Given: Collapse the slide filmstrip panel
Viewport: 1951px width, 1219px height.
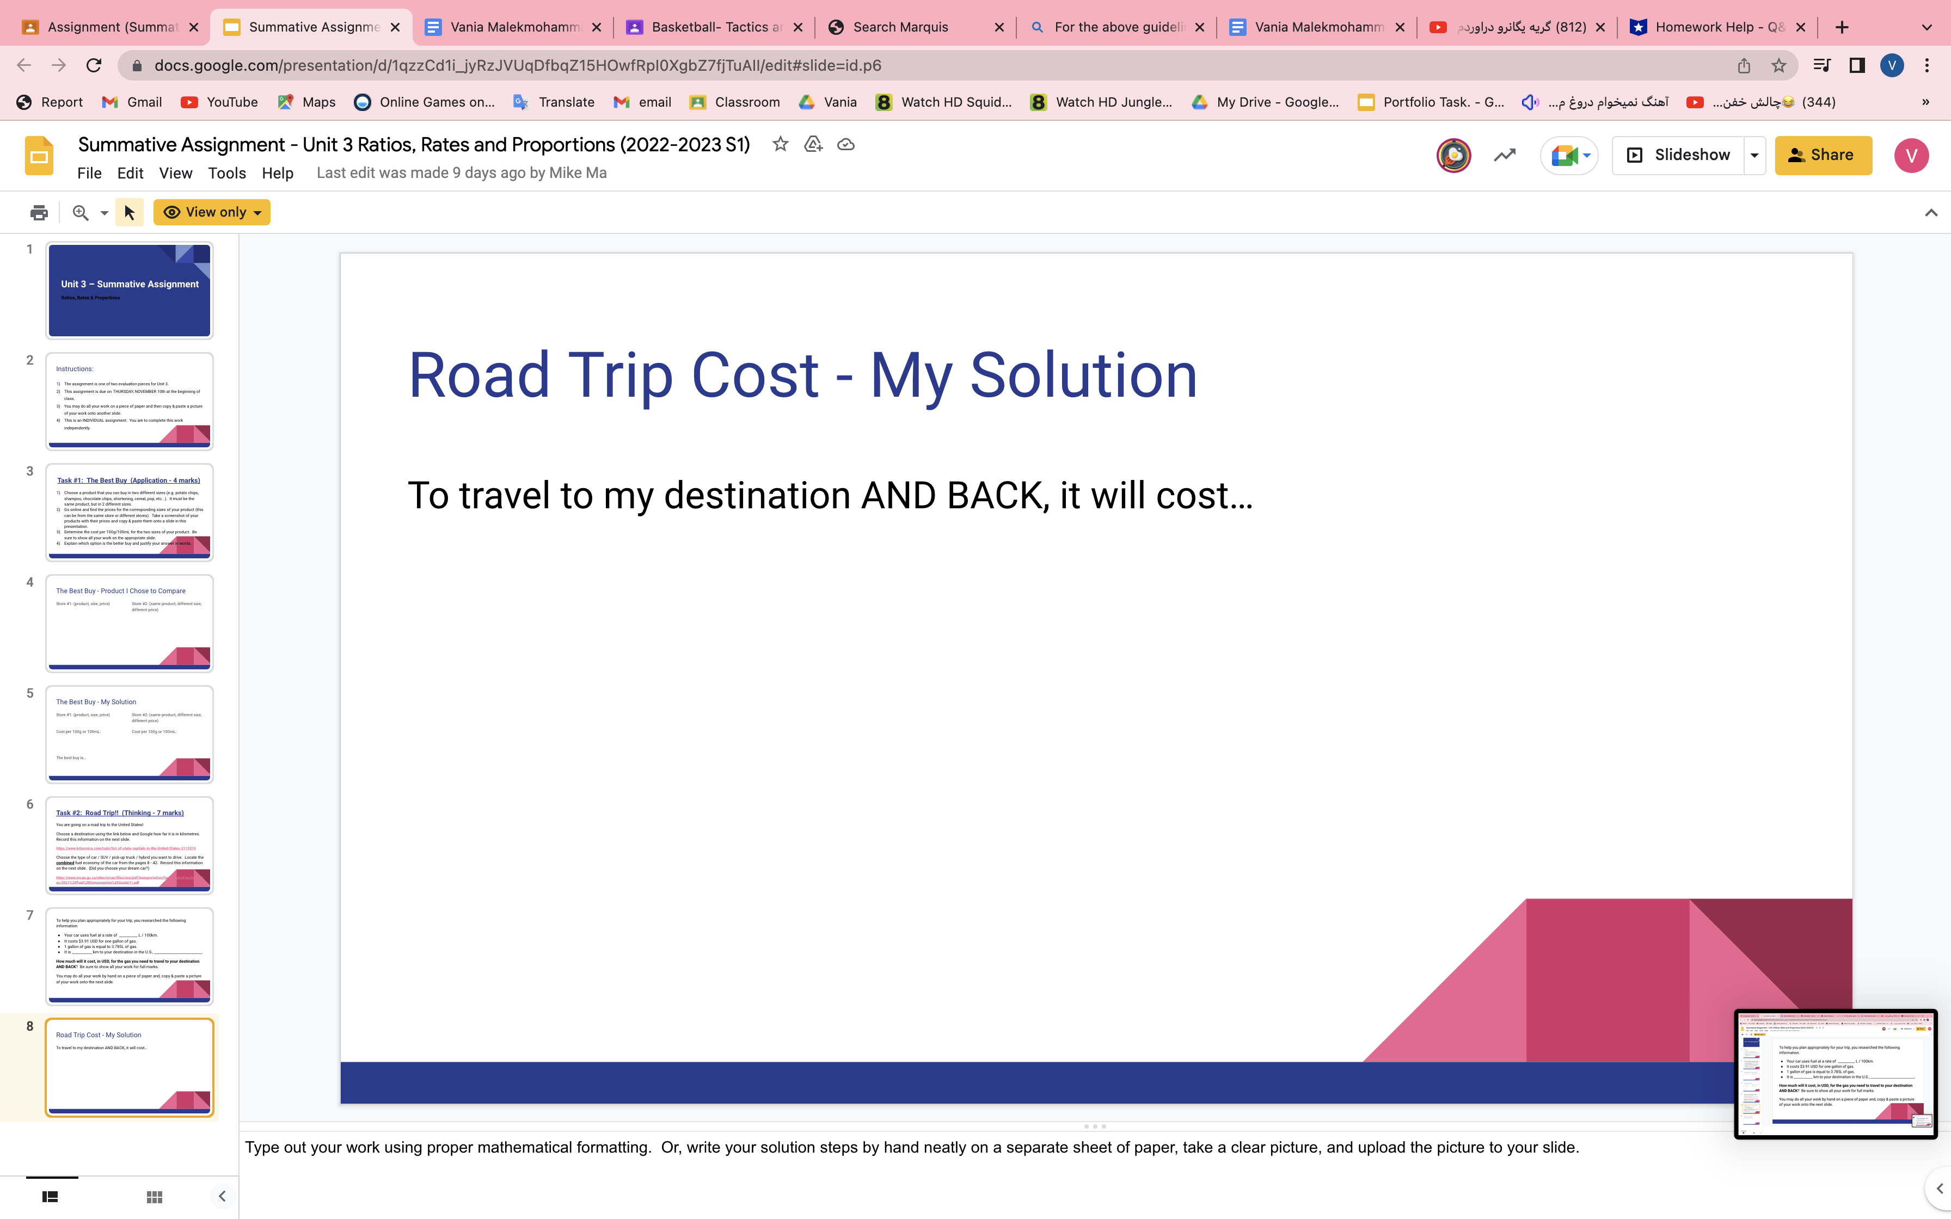Looking at the screenshot, I should 222,1197.
